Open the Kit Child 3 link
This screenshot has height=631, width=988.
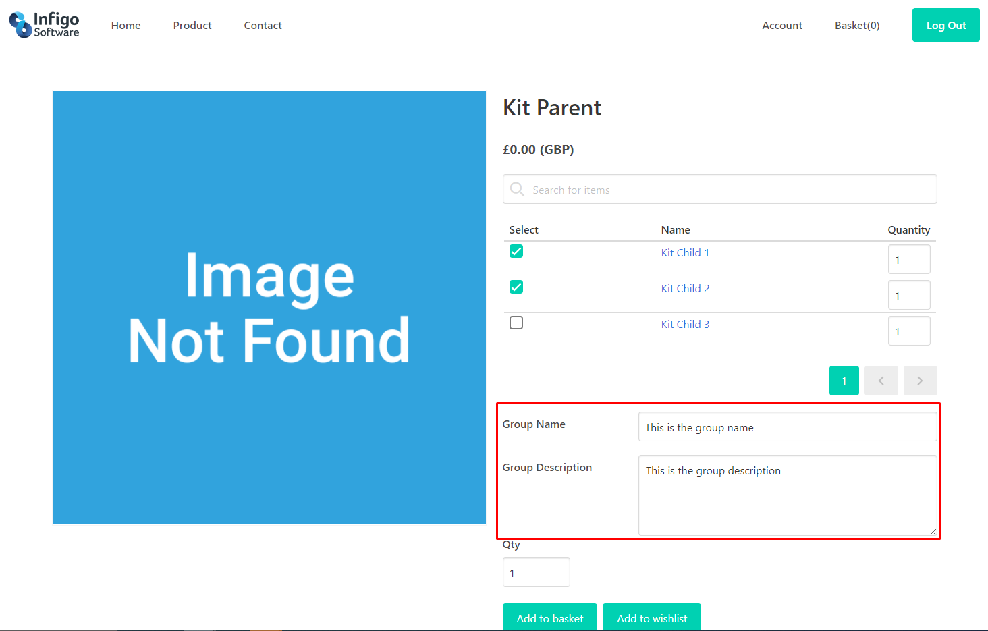(685, 324)
